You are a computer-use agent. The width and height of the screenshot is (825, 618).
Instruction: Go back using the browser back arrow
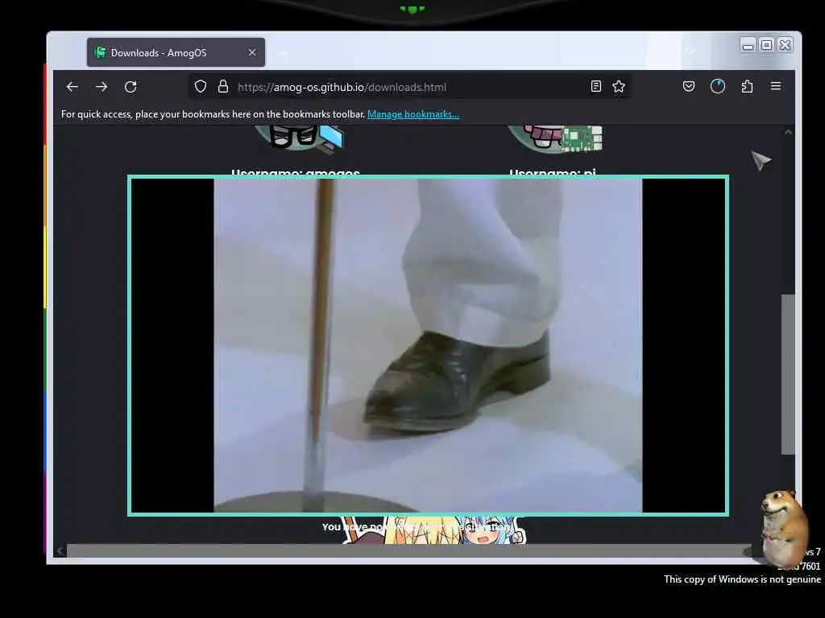(x=72, y=87)
